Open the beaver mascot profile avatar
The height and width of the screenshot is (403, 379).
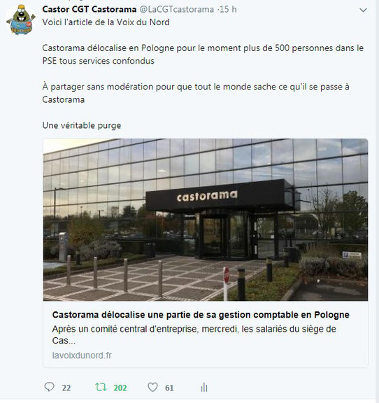pyautogui.click(x=21, y=20)
